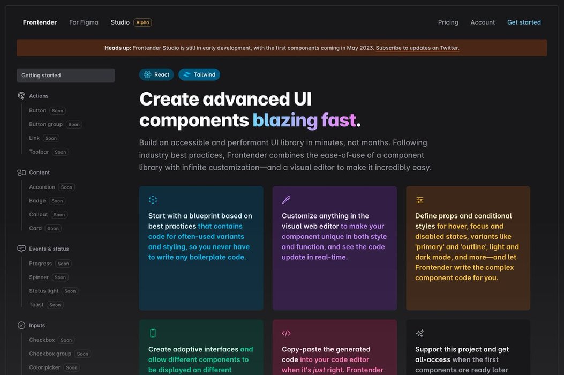This screenshot has width=564, height=375.
Task: Open the Badge component entry
Action: [37, 201]
